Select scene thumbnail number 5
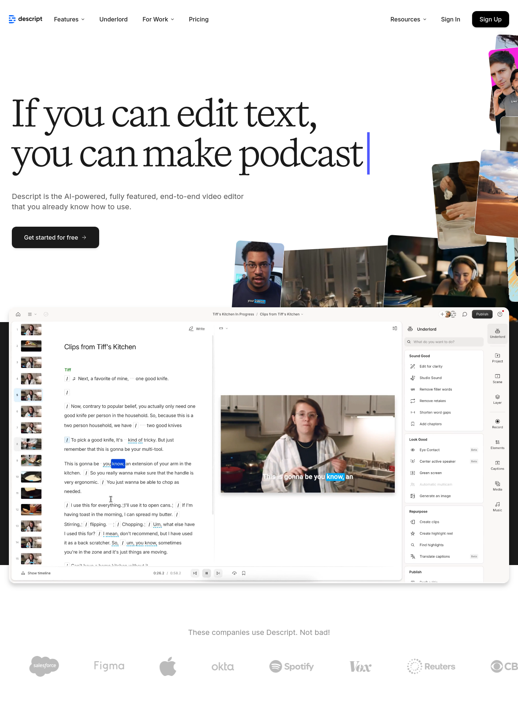 click(x=31, y=395)
